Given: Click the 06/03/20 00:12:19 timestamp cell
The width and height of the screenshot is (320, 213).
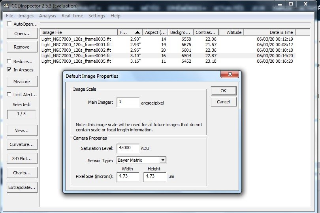Looking at the screenshot, I should pyautogui.click(x=275, y=39).
